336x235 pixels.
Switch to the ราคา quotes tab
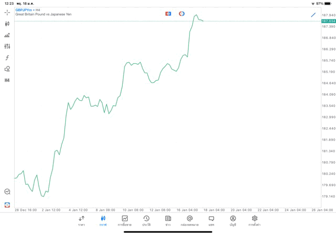click(x=81, y=221)
